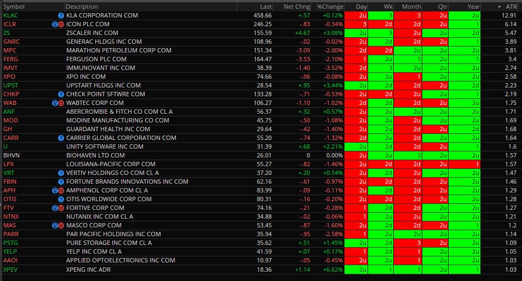The height and width of the screenshot is (281, 522).
Task: Sort by the %Change column header
Action: (x=330, y=7)
